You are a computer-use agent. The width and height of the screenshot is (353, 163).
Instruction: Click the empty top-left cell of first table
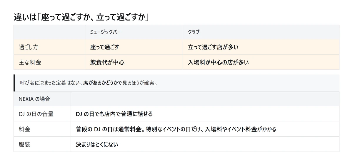coord(49,32)
